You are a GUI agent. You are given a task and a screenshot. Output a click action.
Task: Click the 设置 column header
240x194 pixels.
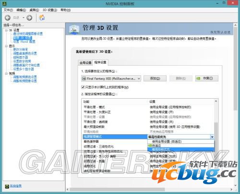152,102
